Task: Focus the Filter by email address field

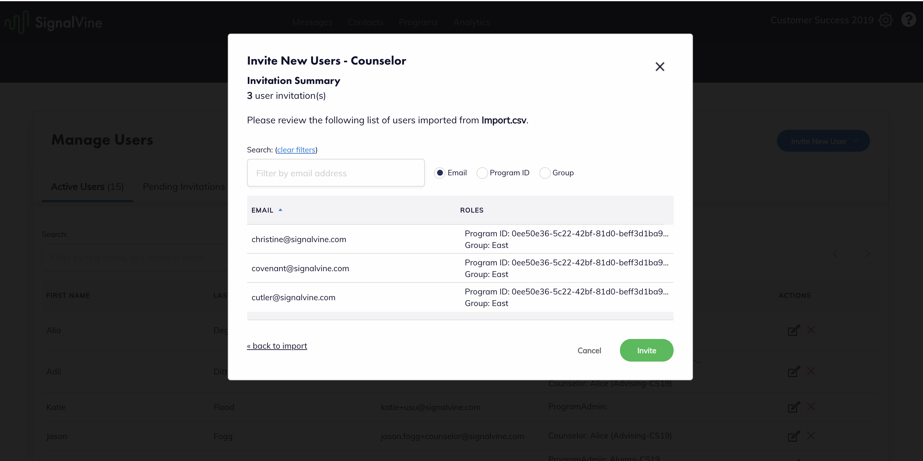Action: pos(336,173)
